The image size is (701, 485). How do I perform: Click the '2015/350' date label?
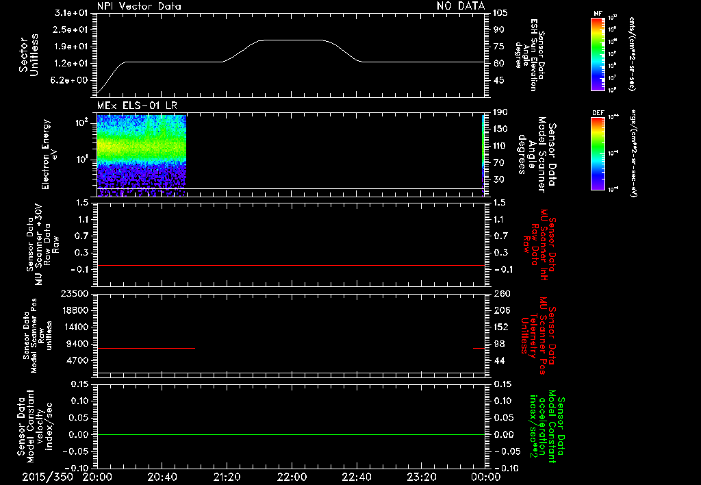tap(47, 477)
